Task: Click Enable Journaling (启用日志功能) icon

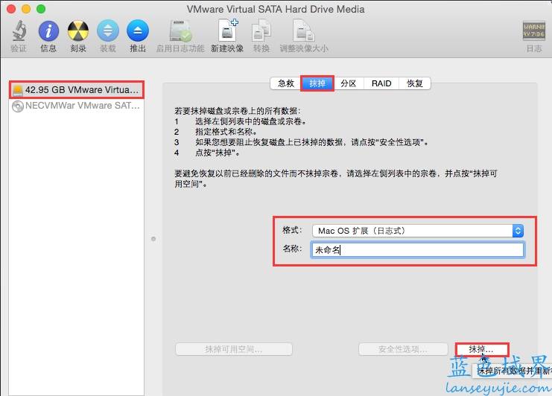Action: coord(180,31)
